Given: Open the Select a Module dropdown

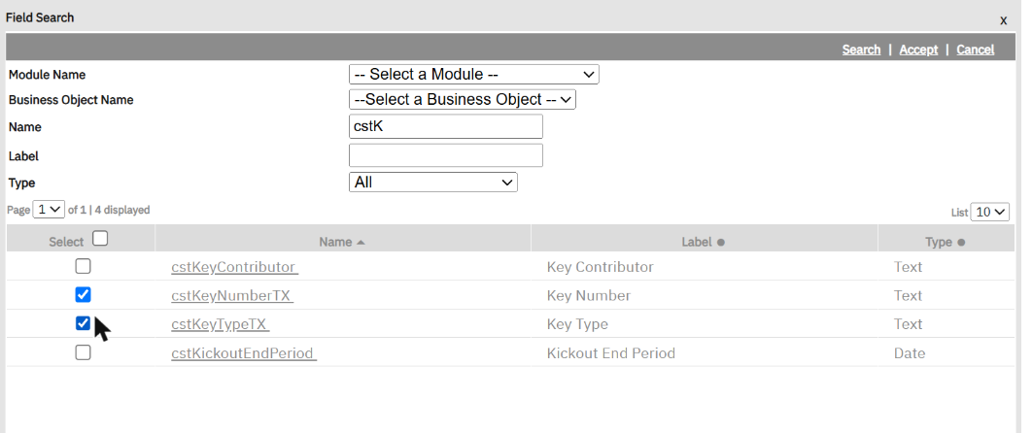Looking at the screenshot, I should [473, 75].
